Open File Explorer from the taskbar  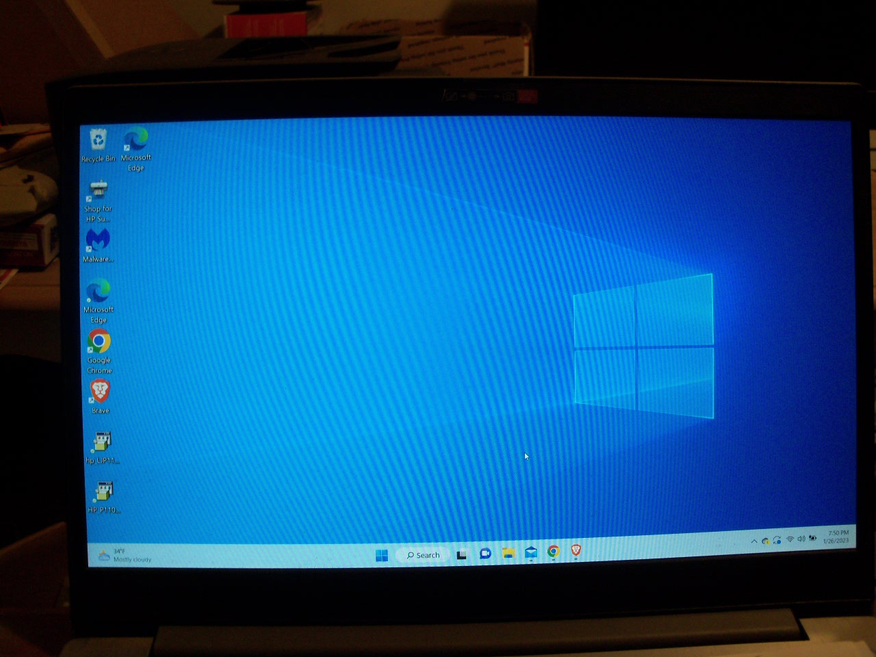pos(508,553)
